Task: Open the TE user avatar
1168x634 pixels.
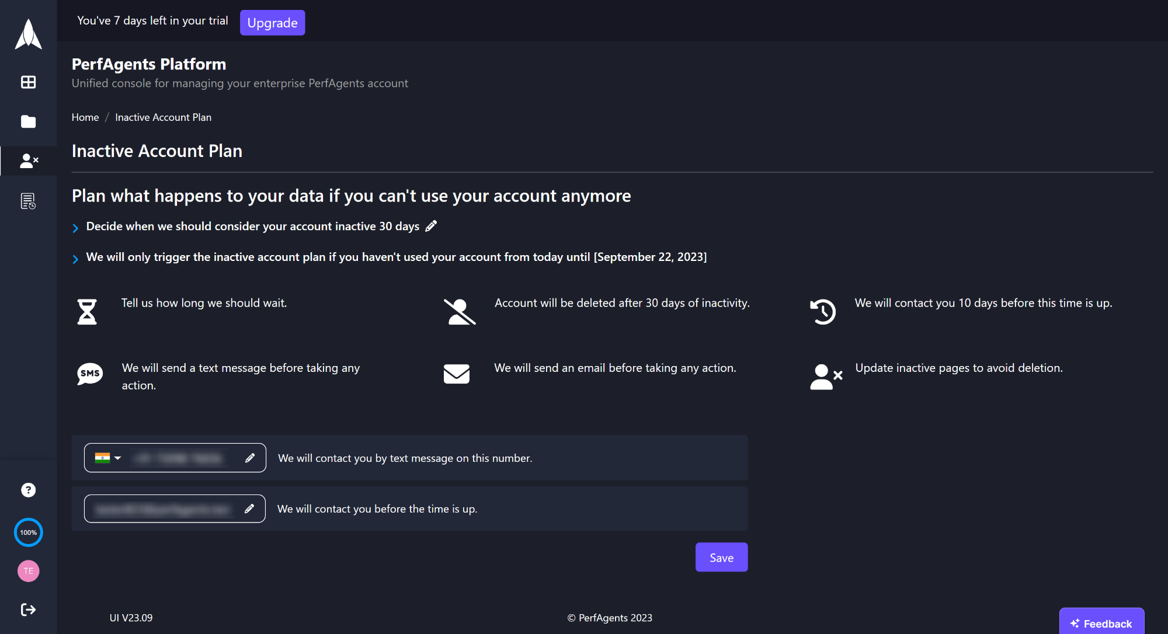Action: coord(28,571)
